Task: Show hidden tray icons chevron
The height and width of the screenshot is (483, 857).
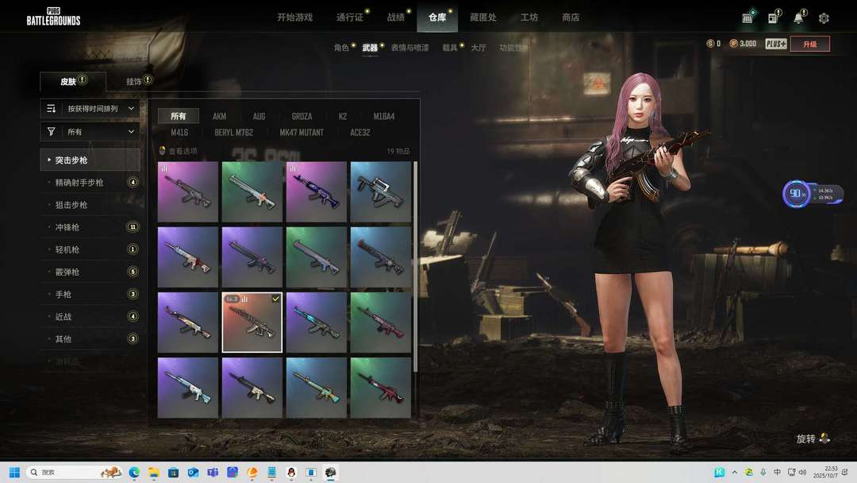Action: (735, 472)
